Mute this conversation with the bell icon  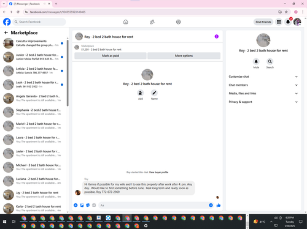coord(256,61)
